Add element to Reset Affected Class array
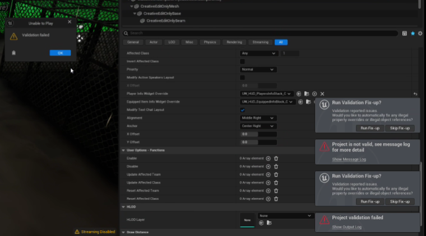This screenshot has height=236, width=426. point(268,199)
